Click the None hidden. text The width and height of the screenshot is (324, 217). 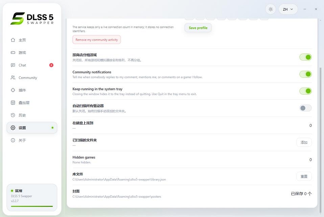82,162
